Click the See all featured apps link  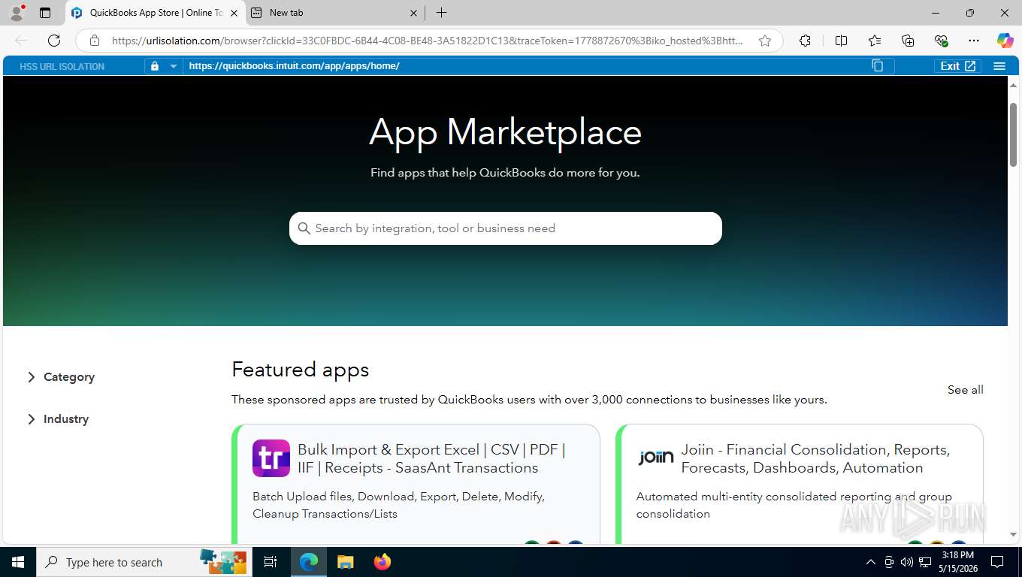pos(965,390)
